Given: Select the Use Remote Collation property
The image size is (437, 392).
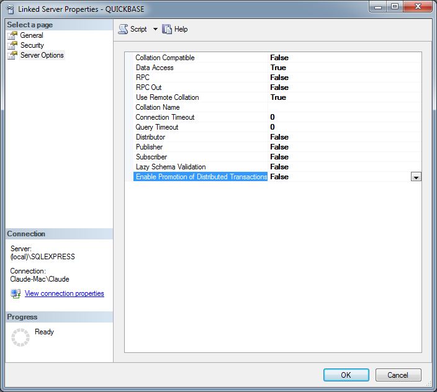Looking at the screenshot, I should (167, 97).
